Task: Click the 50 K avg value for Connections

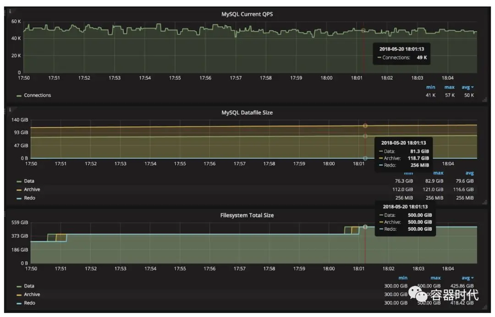Action: click(x=469, y=95)
